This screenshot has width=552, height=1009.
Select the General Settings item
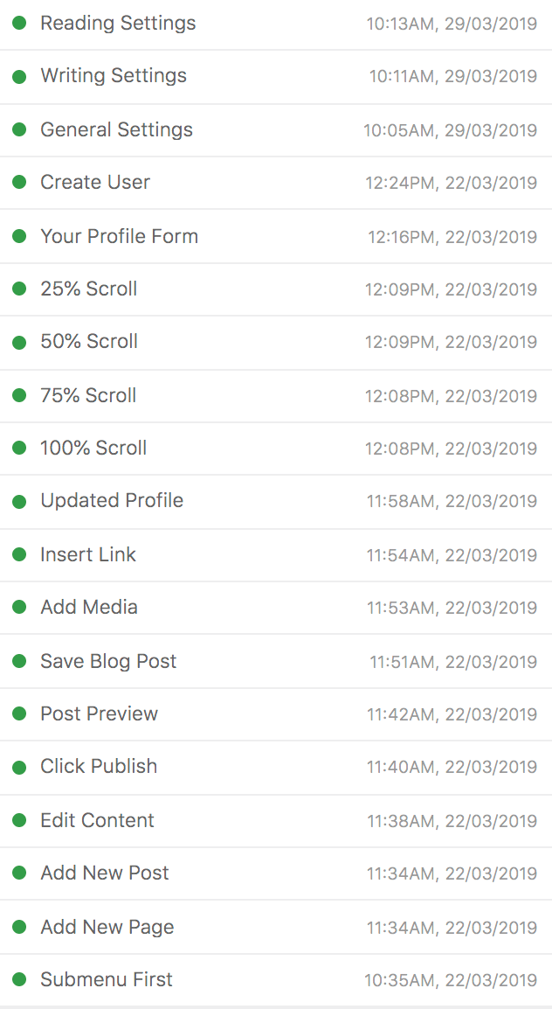tap(116, 130)
